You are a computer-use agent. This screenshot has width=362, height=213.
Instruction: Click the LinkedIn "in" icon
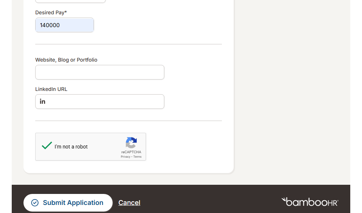[x=43, y=102]
